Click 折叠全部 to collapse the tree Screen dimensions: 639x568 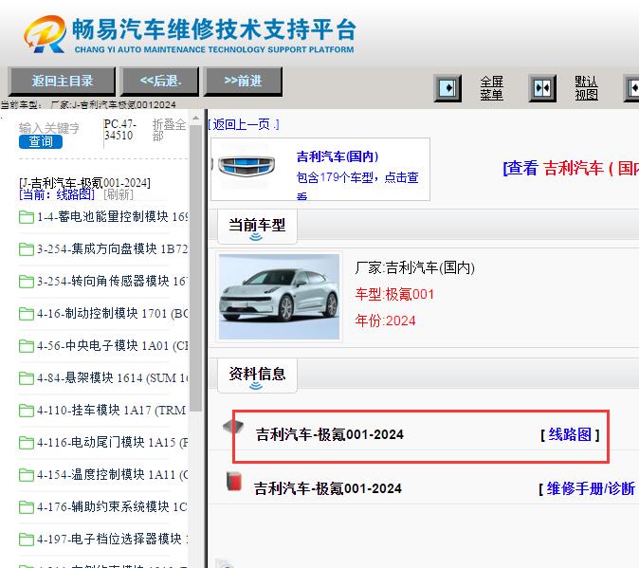coord(169,130)
